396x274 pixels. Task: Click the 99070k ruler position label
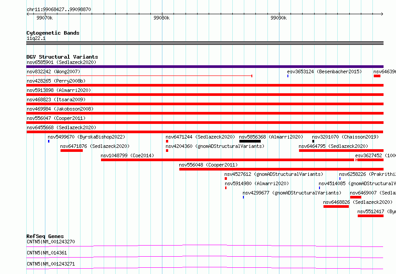pos(44,18)
